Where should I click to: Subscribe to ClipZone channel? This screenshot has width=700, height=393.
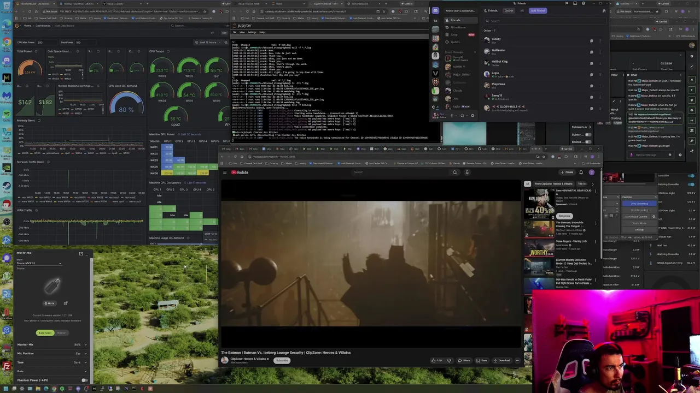pyautogui.click(x=282, y=360)
